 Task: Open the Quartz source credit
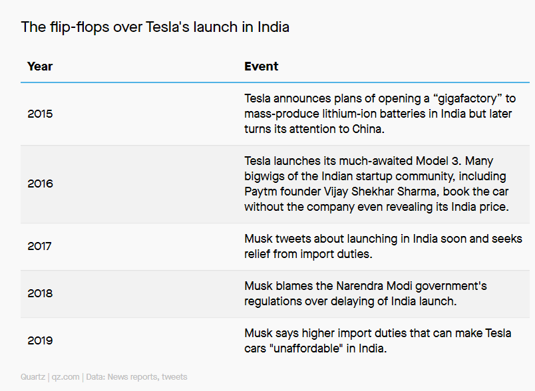pos(33,377)
